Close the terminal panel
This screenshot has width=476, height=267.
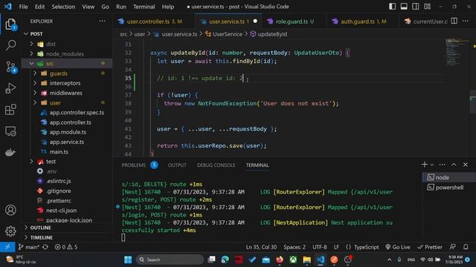pos(466,165)
